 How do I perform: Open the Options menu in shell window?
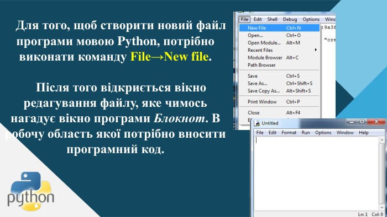pyautogui.click(x=311, y=19)
